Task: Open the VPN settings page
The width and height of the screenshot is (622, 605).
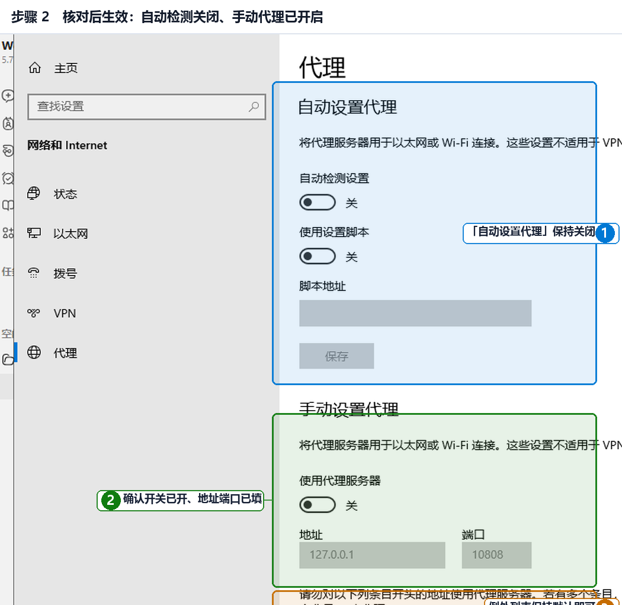Action: pos(65,313)
